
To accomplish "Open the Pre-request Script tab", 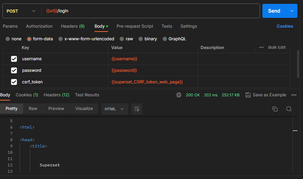I will (x=135, y=26).
